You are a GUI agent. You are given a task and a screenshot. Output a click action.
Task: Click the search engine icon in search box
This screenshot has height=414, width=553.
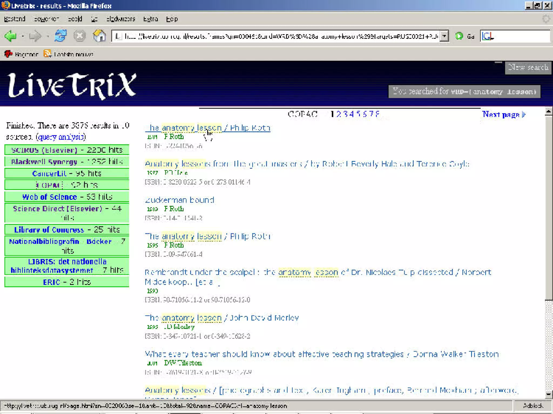(487, 36)
